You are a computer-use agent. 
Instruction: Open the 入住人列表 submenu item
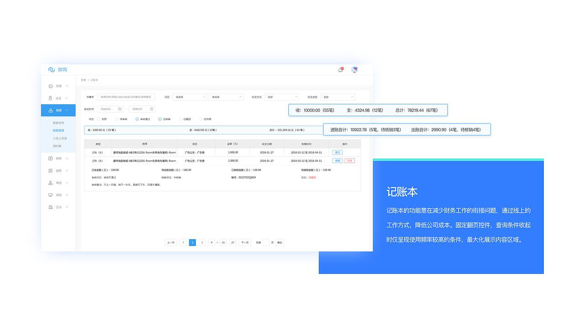[x=60, y=138]
